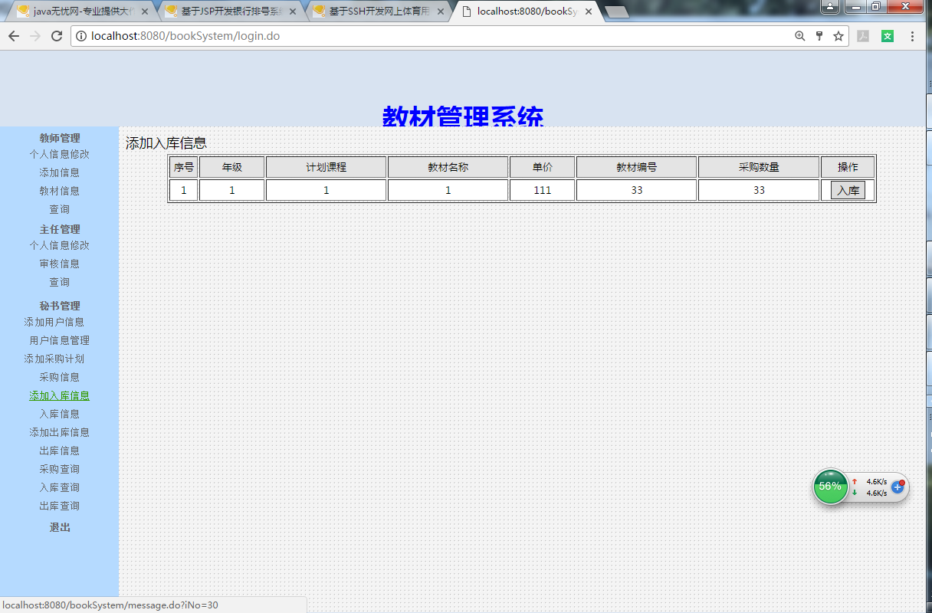Viewport: 932px width, 613px height.
Task: Open a new tab button
Action: pyautogui.click(x=616, y=12)
